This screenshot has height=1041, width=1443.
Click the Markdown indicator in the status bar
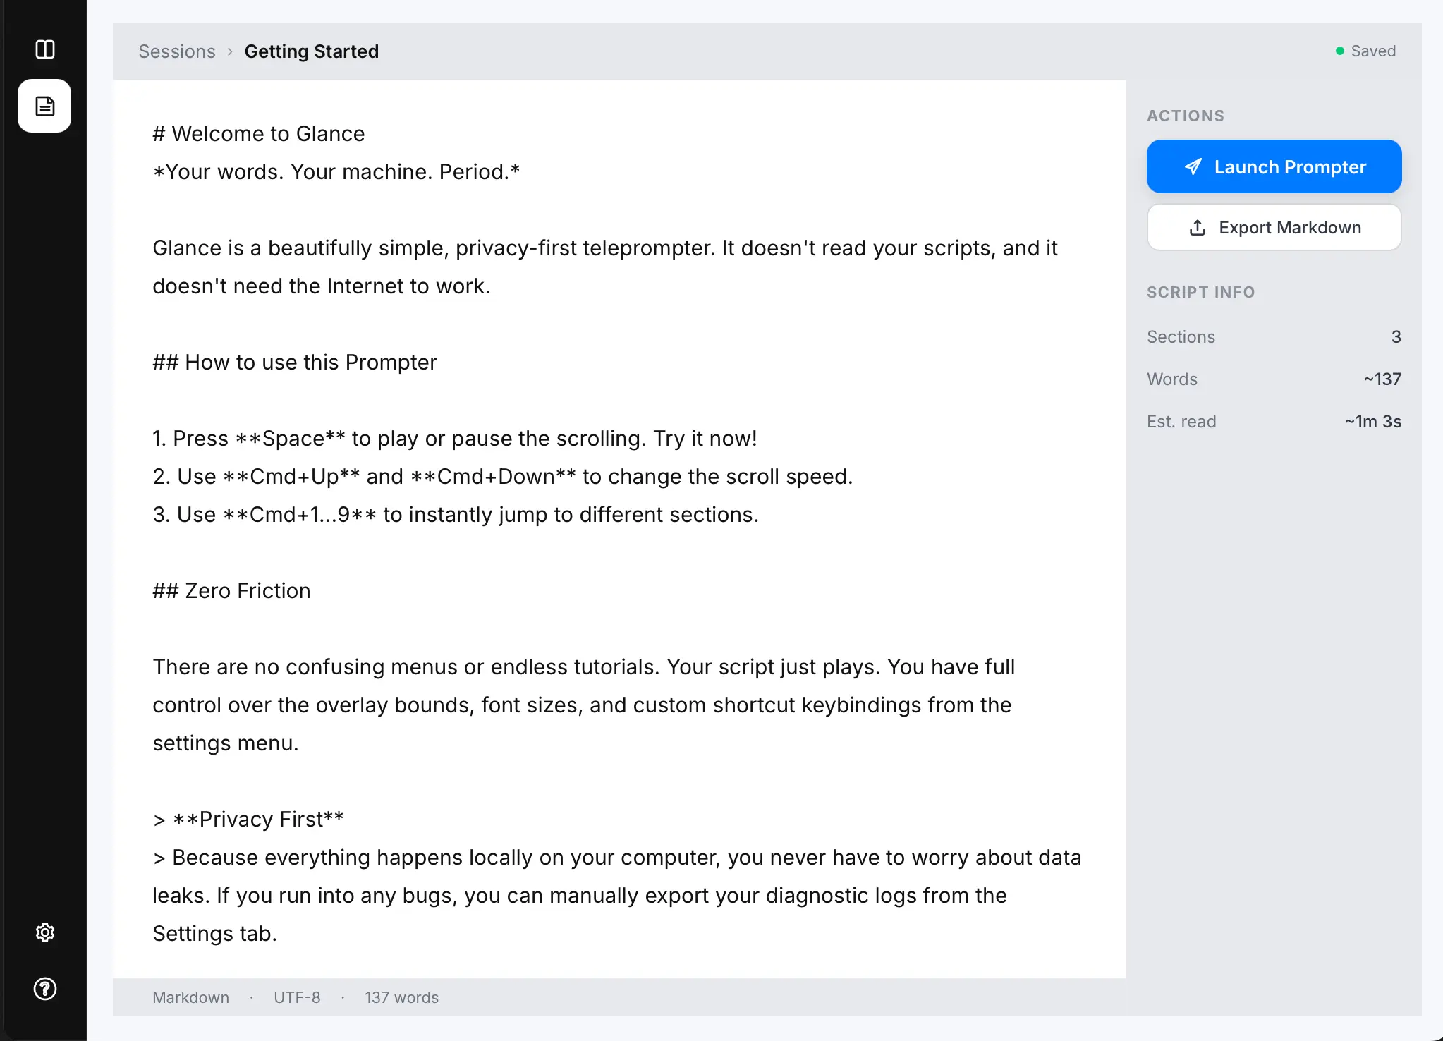[x=190, y=997]
